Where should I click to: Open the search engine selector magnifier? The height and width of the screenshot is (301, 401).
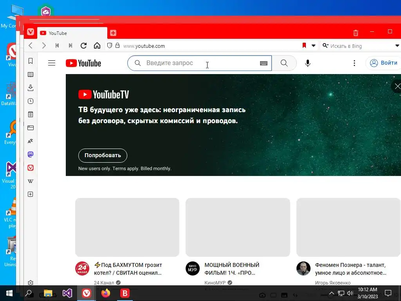click(325, 45)
